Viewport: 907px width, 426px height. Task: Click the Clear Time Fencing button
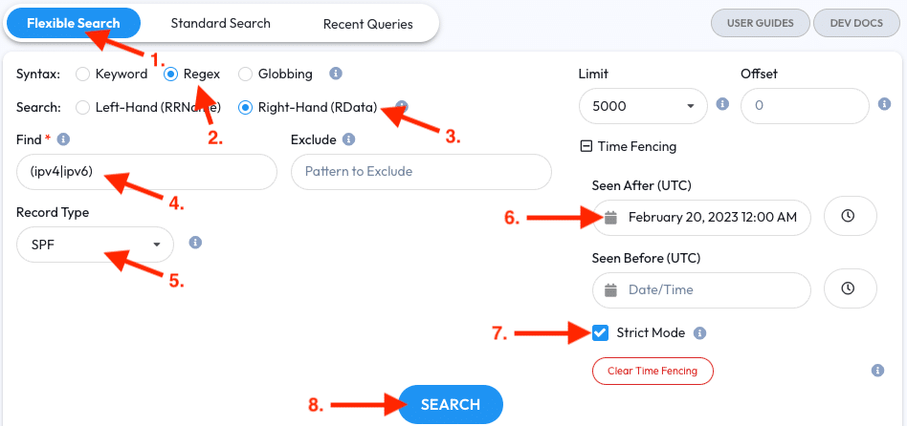click(x=653, y=372)
